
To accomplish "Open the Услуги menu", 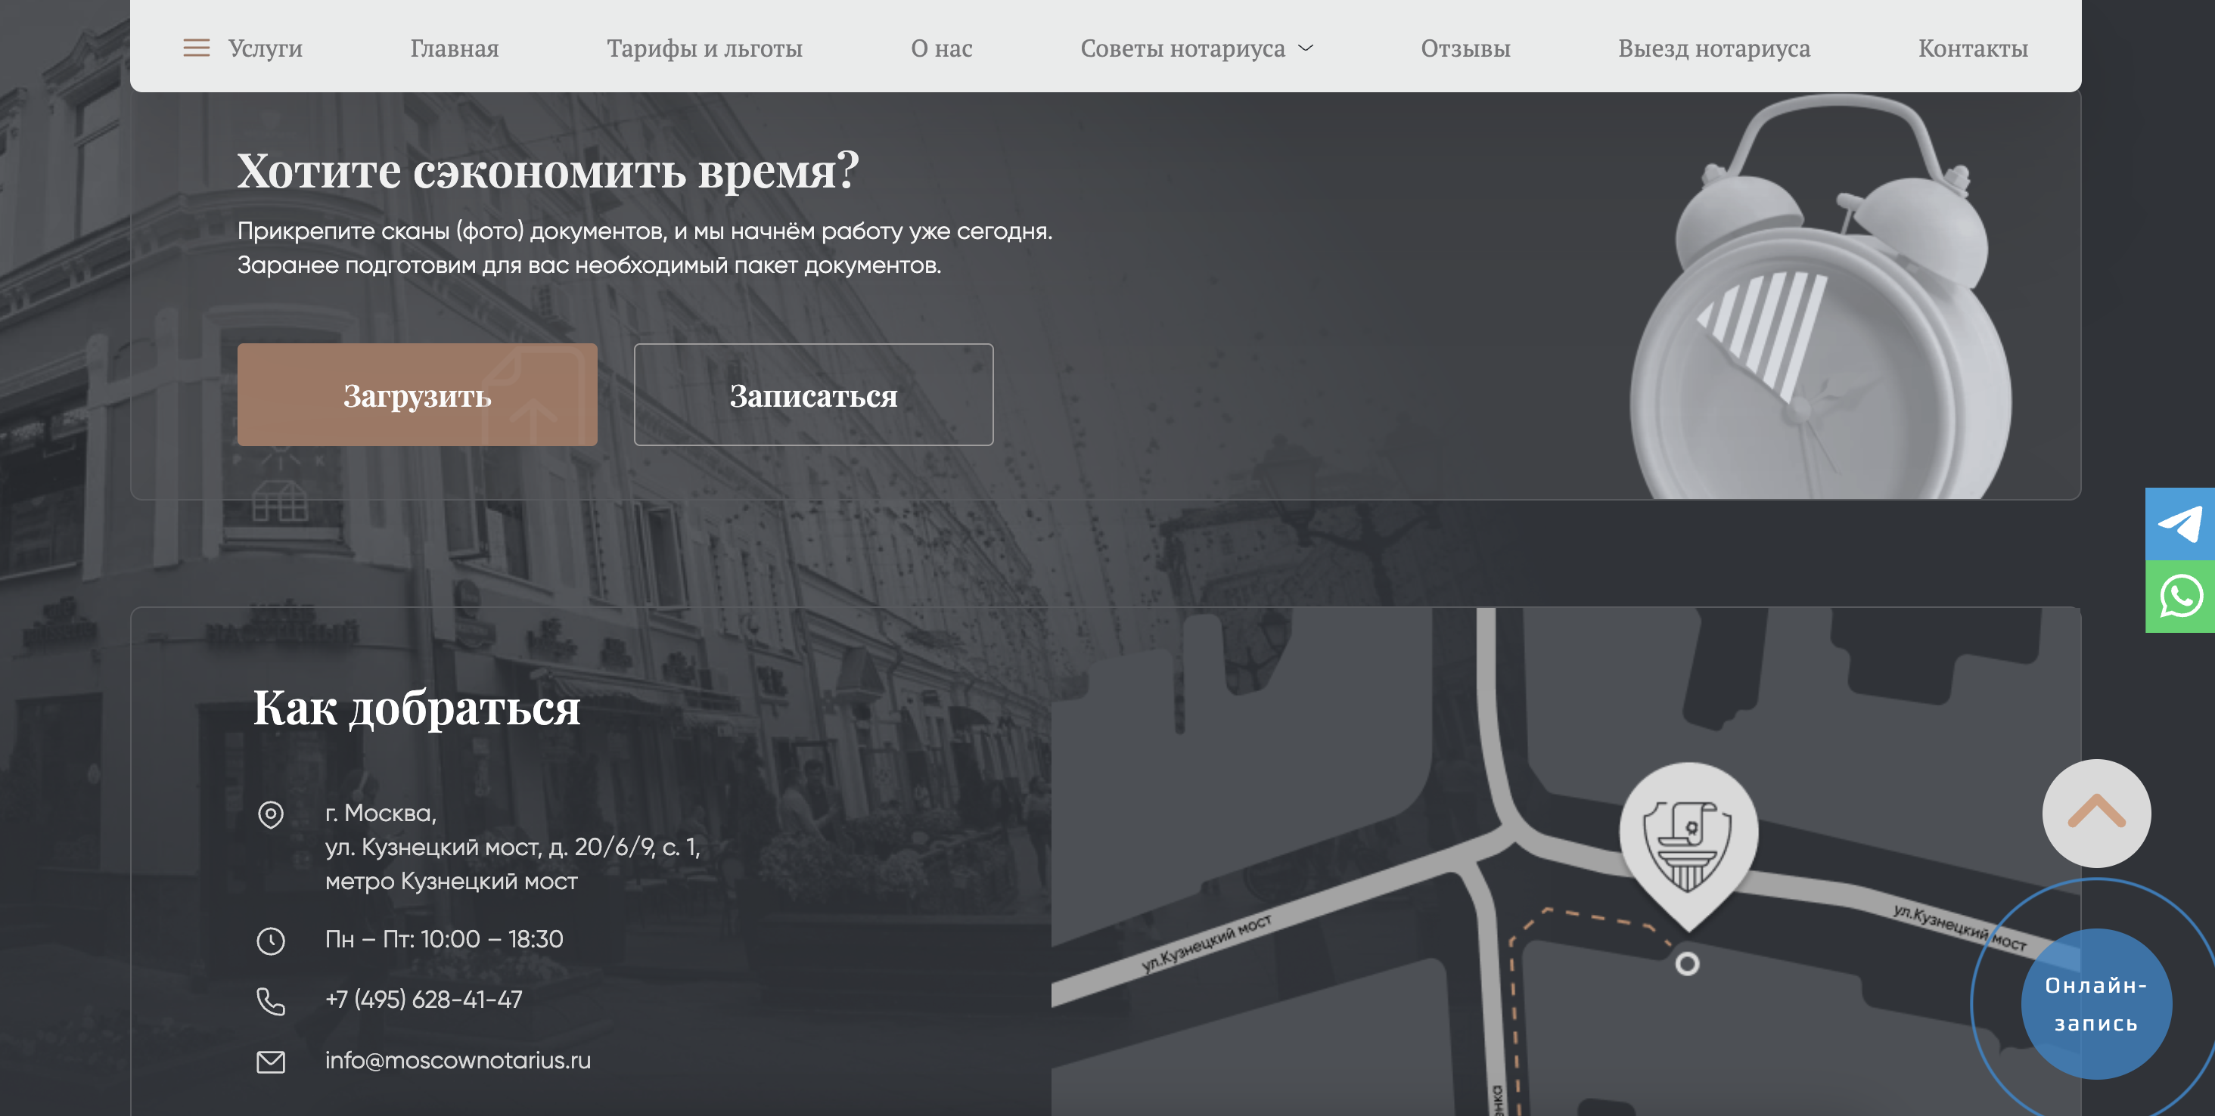I will coord(265,48).
